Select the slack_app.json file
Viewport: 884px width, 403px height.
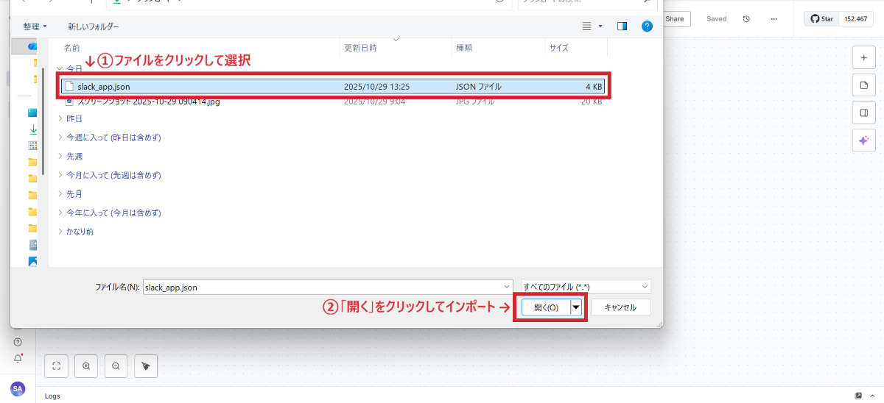[x=104, y=86]
